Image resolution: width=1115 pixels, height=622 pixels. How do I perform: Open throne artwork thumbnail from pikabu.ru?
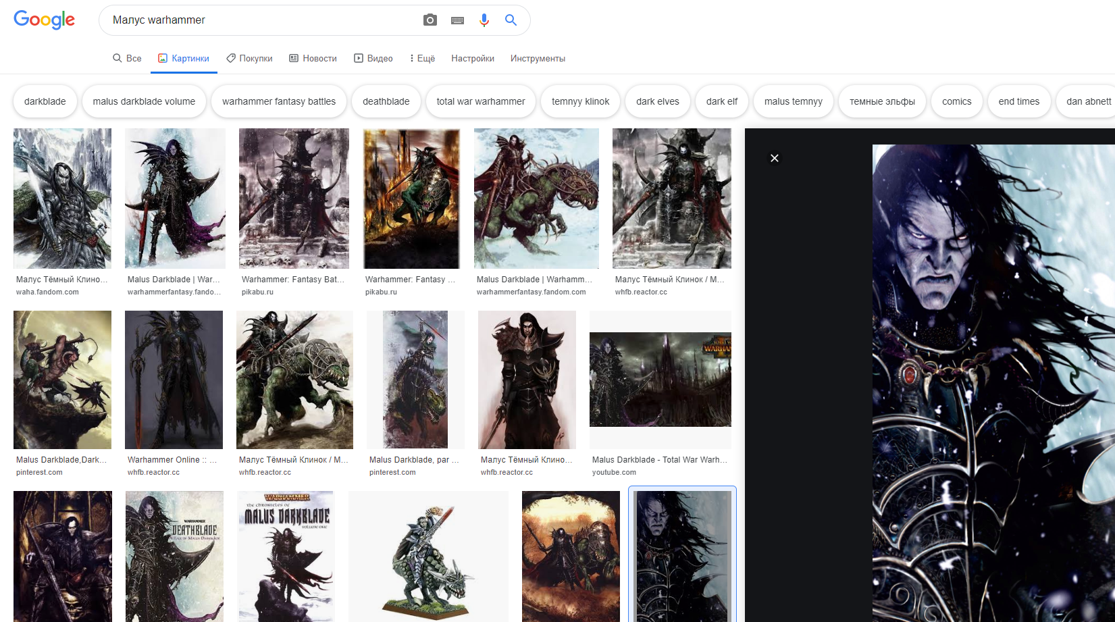pos(294,199)
